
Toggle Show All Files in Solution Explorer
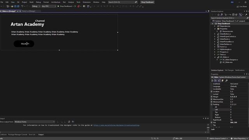coord(236,15)
